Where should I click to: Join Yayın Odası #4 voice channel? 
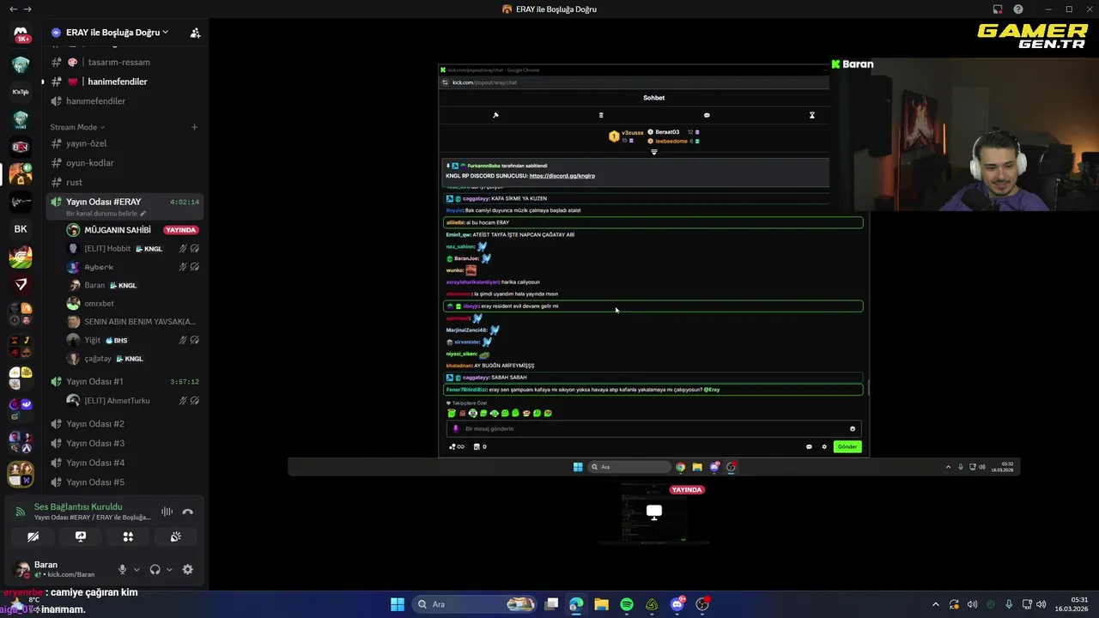click(95, 463)
